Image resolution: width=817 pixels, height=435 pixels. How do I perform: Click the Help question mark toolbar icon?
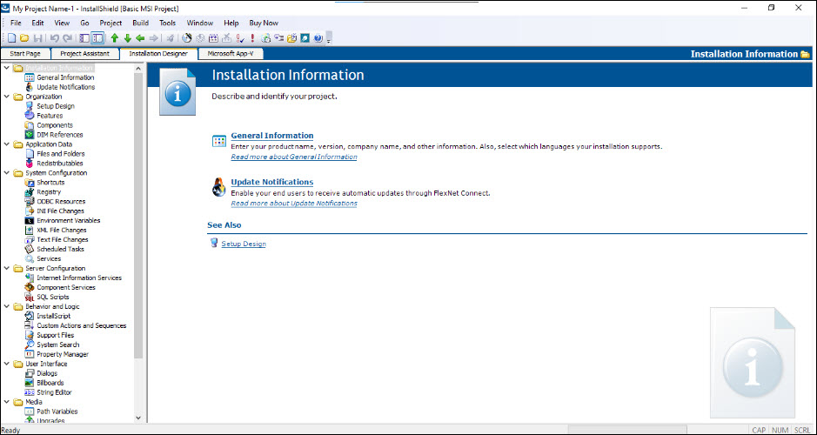tap(318, 38)
